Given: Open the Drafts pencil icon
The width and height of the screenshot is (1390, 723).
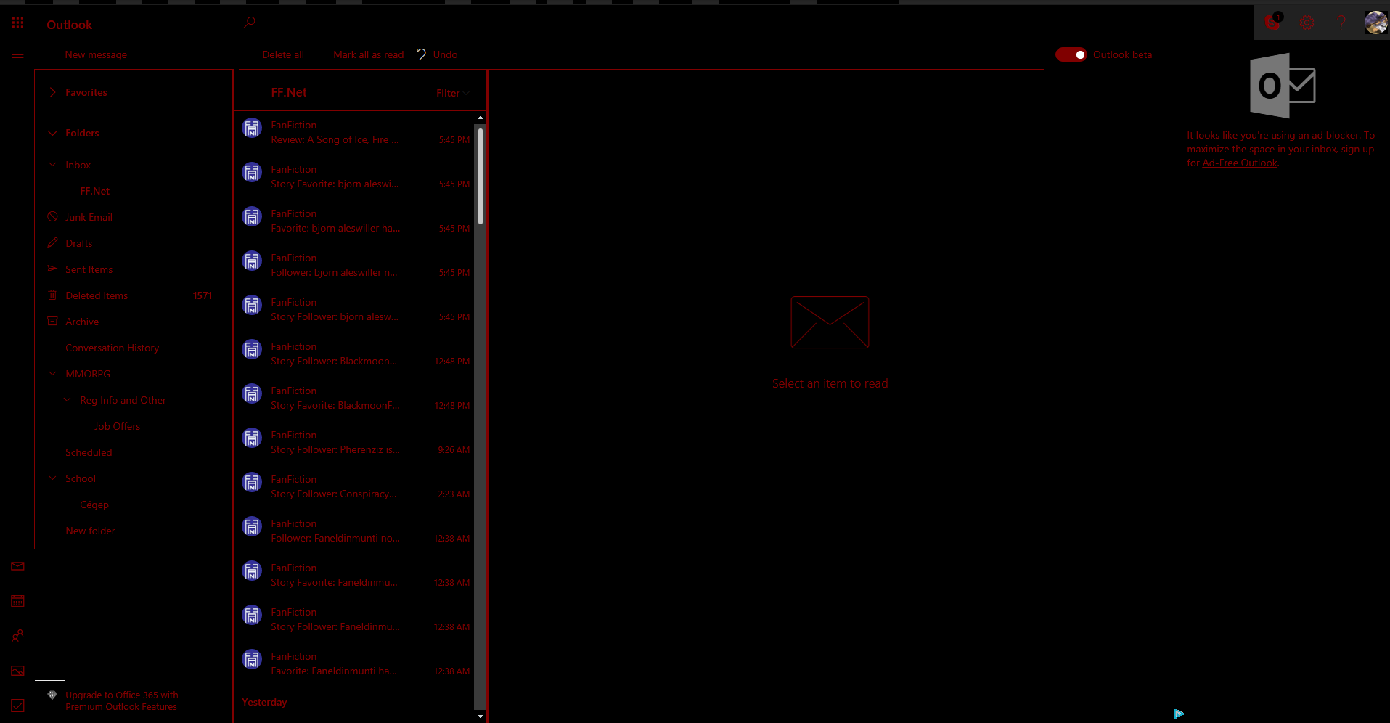Looking at the screenshot, I should coord(52,243).
